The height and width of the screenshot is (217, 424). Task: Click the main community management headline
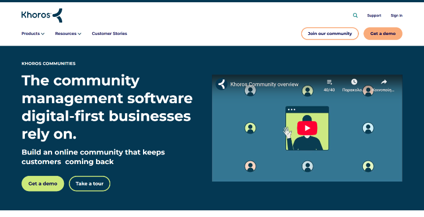[x=107, y=107]
